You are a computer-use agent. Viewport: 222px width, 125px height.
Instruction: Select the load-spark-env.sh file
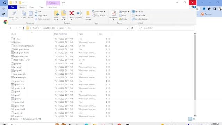pos(22,60)
